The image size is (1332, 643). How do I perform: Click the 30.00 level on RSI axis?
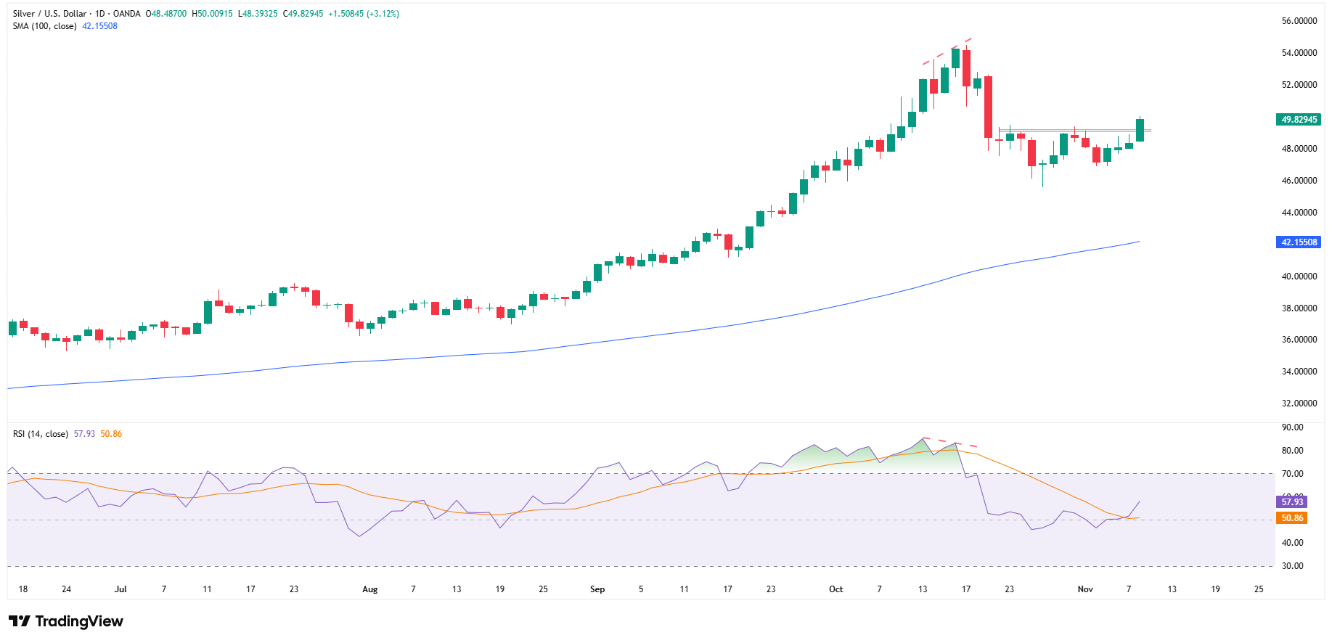tap(1292, 566)
